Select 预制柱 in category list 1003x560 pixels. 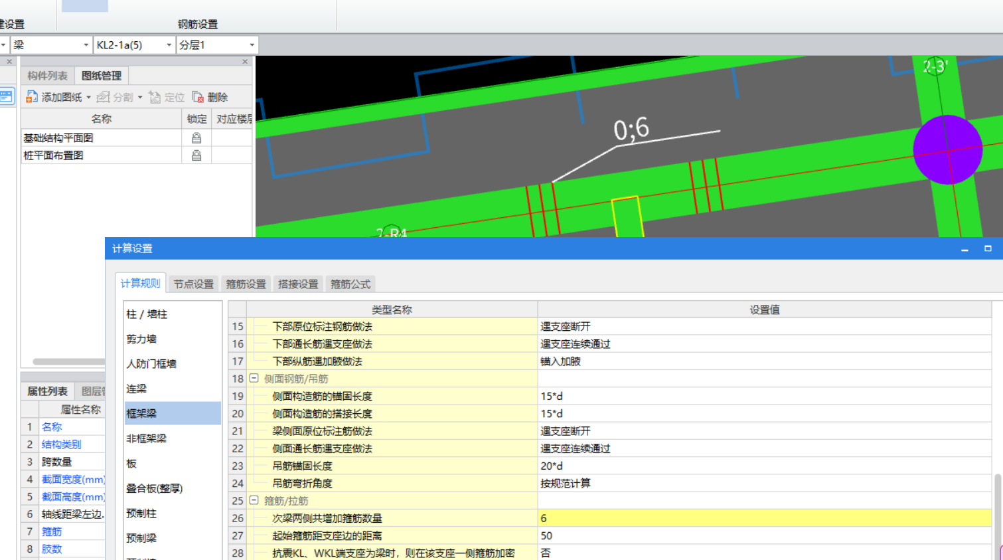click(x=173, y=513)
